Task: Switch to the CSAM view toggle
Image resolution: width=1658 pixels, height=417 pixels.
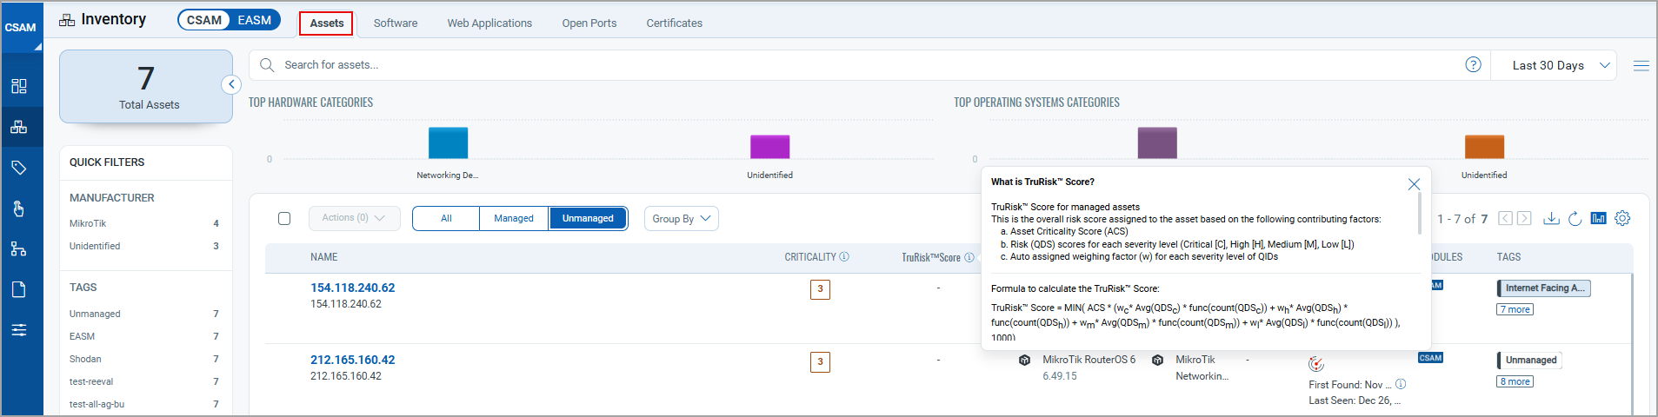Action: point(204,20)
